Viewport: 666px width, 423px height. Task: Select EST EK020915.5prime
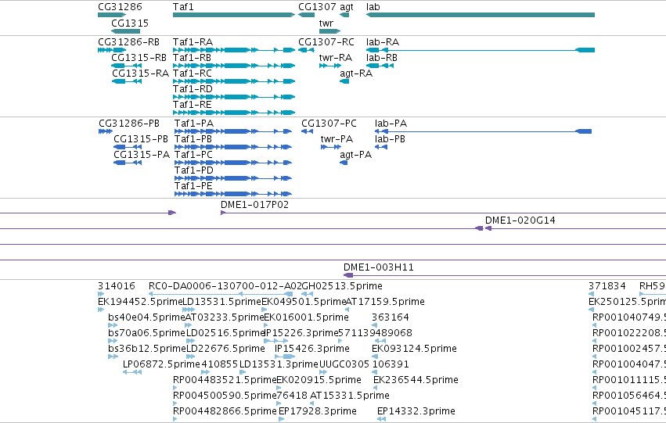coord(319,380)
